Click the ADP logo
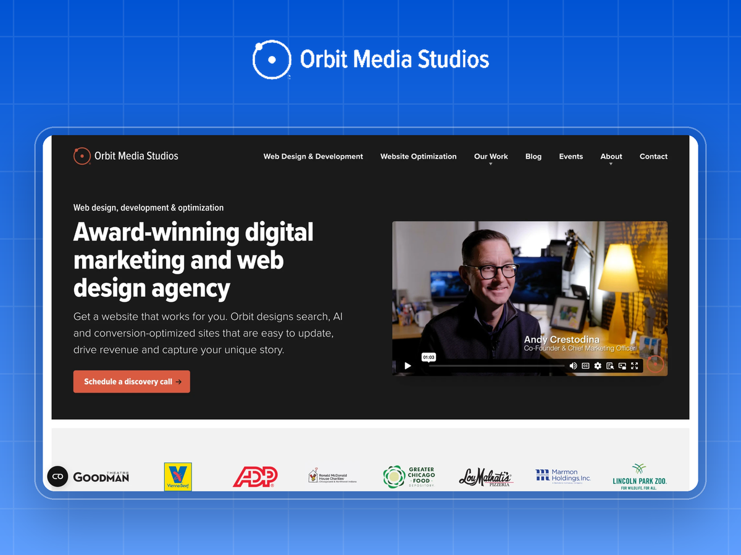 [x=255, y=477]
